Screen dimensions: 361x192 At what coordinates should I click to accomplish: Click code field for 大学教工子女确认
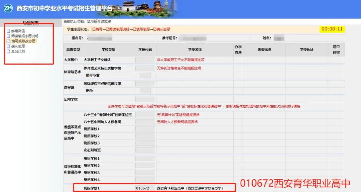pyautogui.click(x=145, y=60)
